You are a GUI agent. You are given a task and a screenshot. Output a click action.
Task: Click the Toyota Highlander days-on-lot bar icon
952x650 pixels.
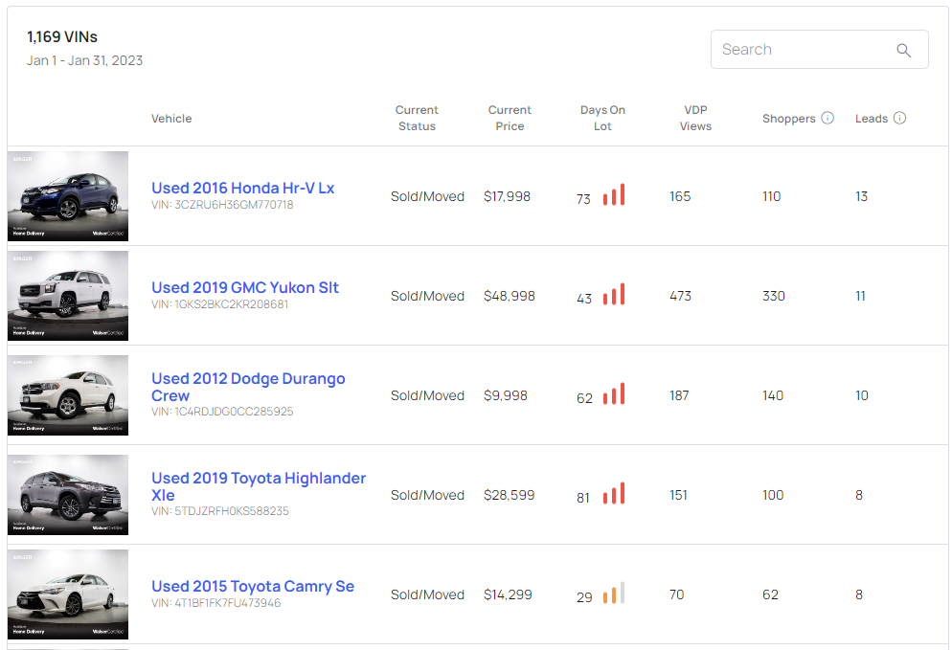[x=614, y=495]
